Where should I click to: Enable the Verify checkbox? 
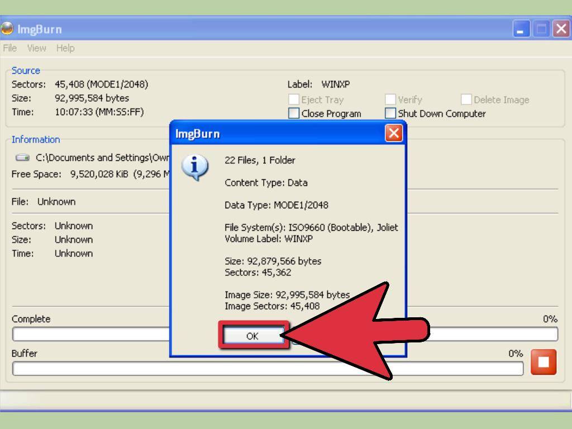point(390,99)
